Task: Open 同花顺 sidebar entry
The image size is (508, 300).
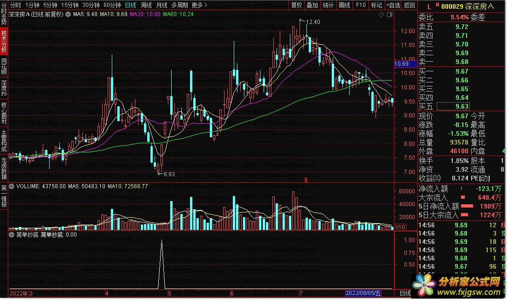Action: (x=4, y=66)
